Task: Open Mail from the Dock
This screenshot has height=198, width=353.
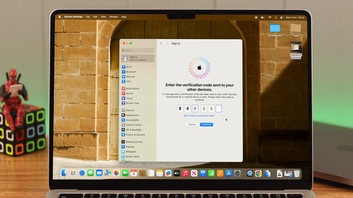Action: (x=99, y=173)
